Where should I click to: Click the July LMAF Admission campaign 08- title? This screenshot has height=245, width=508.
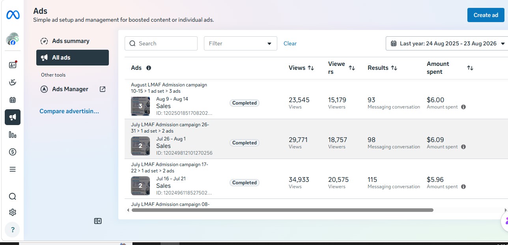[x=170, y=204]
